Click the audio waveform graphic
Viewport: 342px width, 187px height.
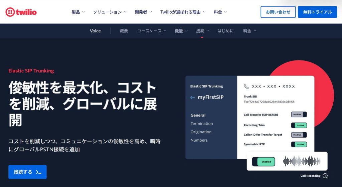pyautogui.click(x=302, y=161)
